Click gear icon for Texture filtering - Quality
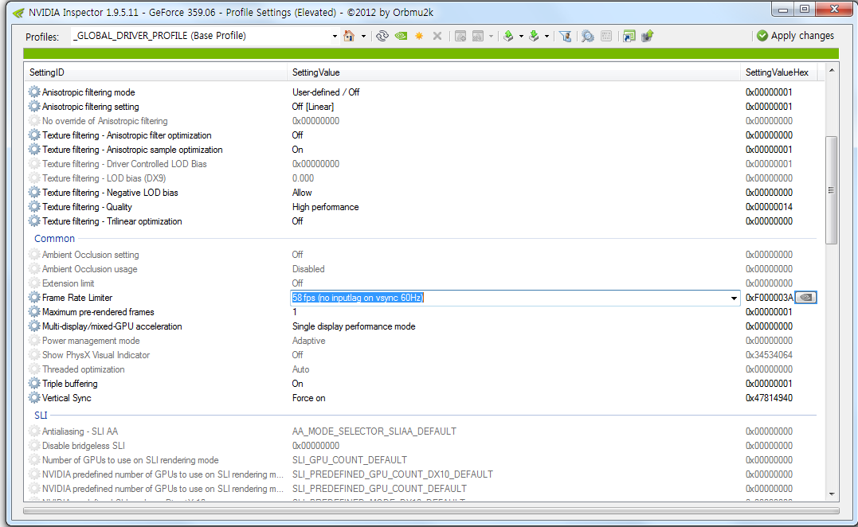This screenshot has width=858, height=527. coord(34,207)
